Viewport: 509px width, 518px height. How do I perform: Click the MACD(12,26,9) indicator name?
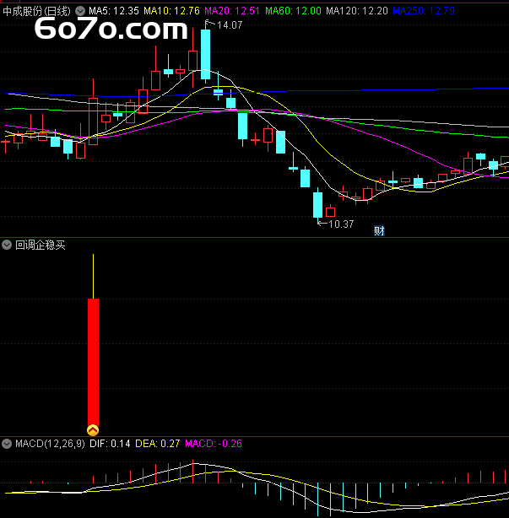click(50, 444)
